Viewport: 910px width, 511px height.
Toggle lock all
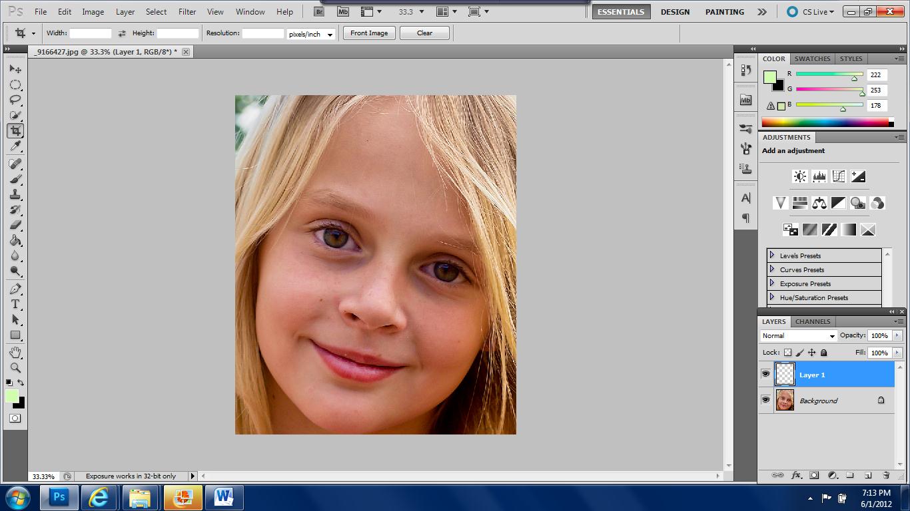[x=824, y=353]
